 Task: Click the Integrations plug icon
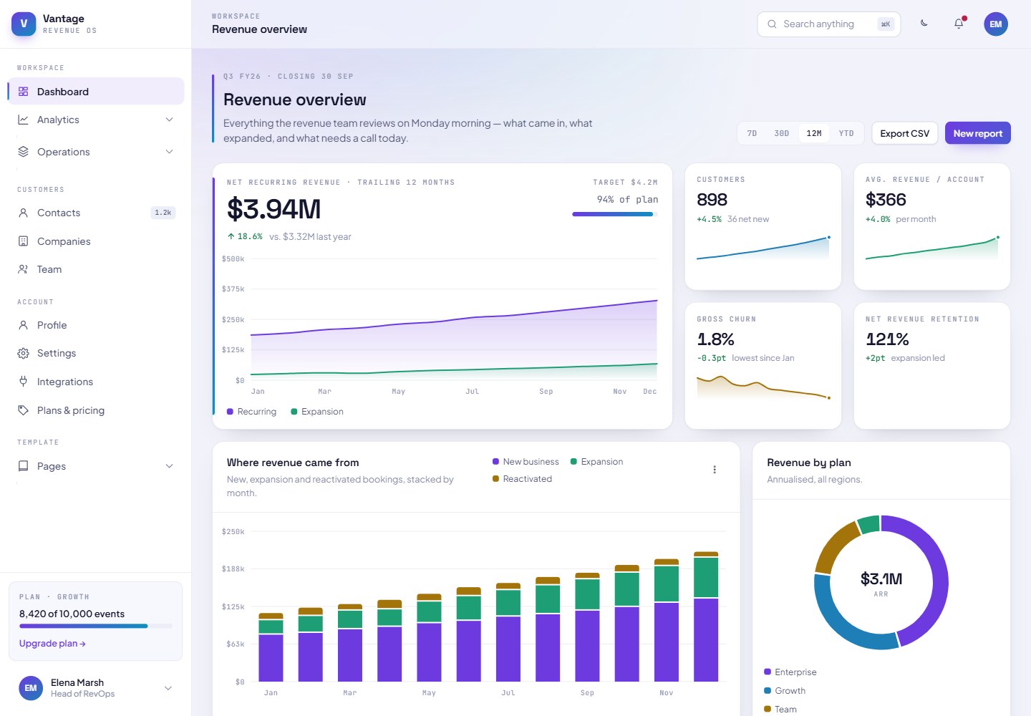[23, 382]
